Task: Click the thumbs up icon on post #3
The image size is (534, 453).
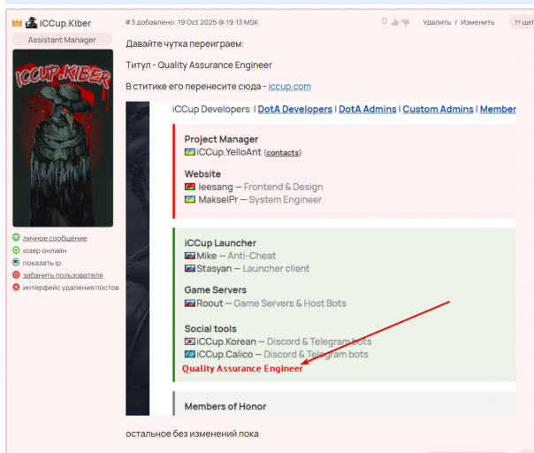Action: point(394,22)
